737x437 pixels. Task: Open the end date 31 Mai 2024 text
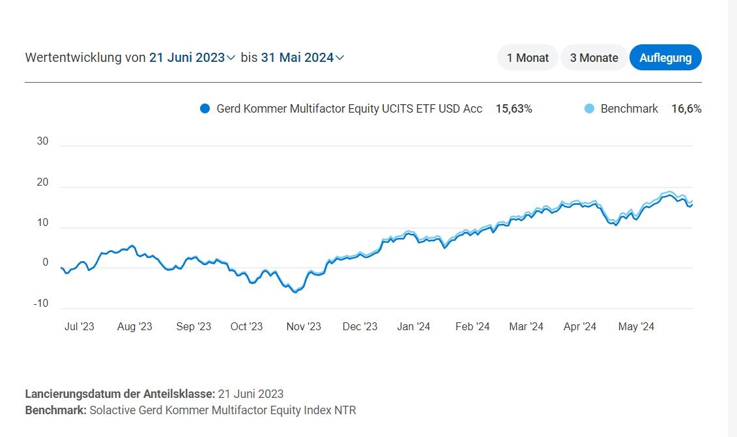pos(297,58)
